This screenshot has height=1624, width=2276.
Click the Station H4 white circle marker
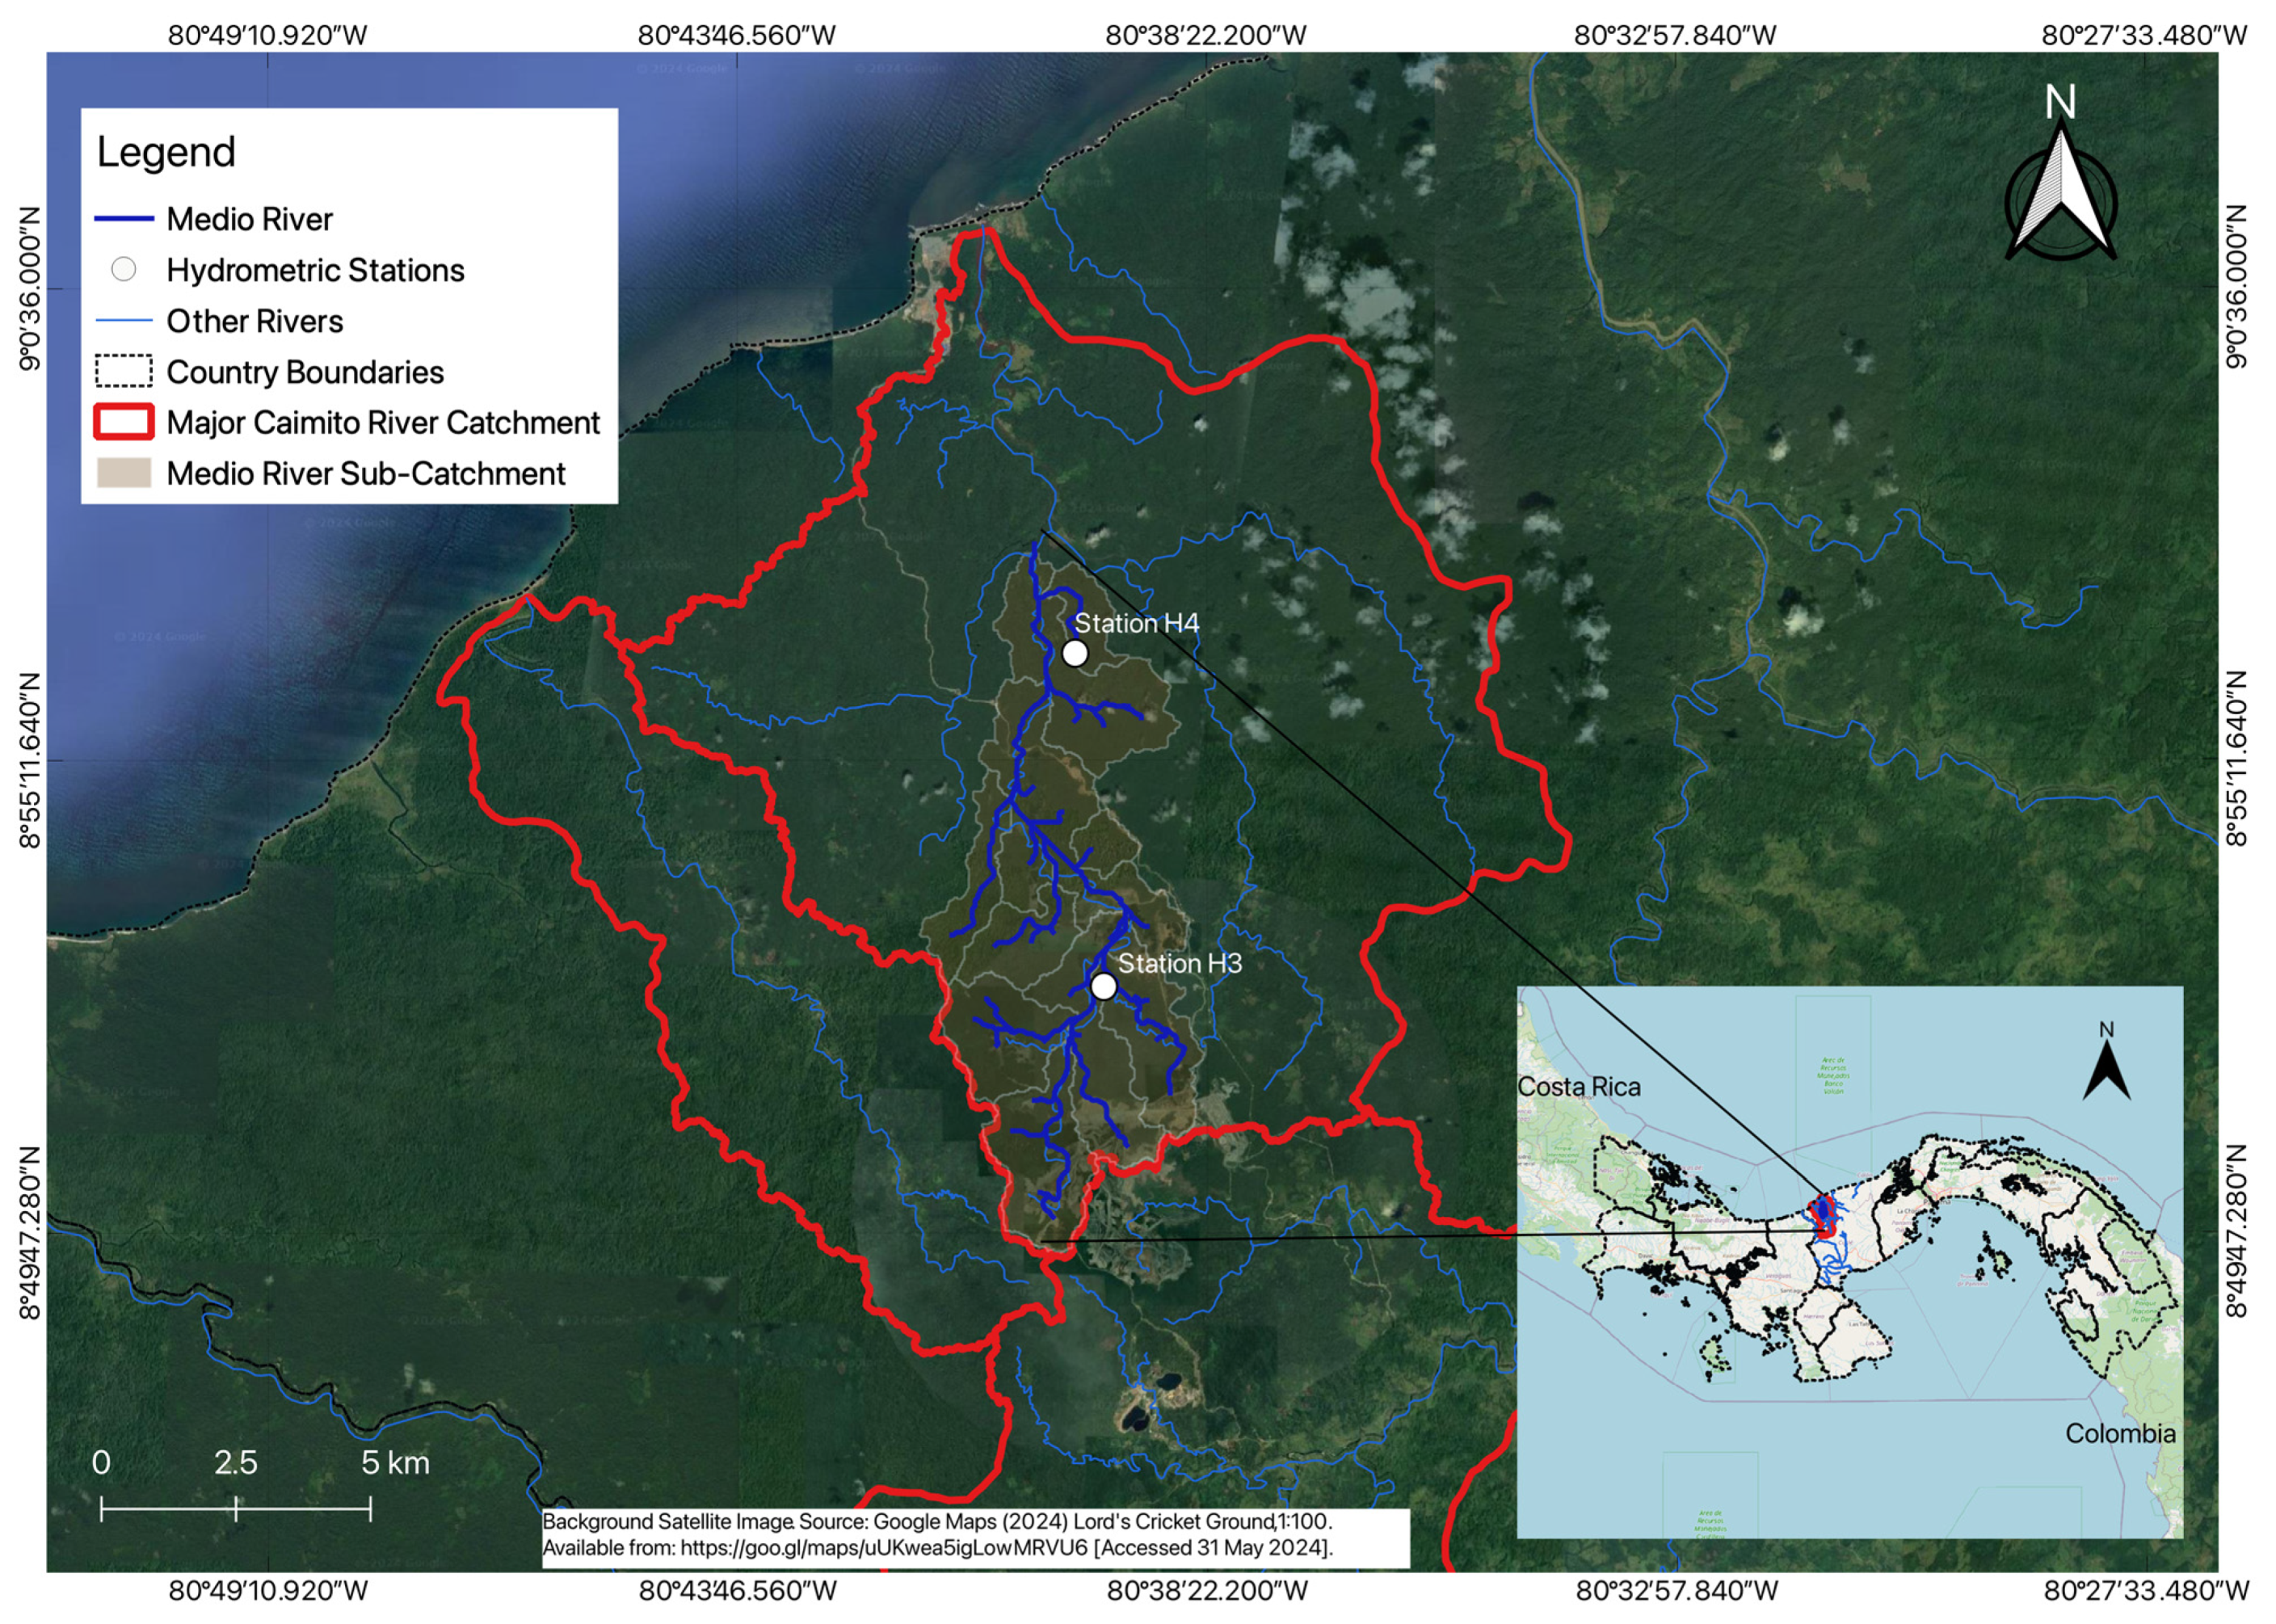click(x=1074, y=653)
